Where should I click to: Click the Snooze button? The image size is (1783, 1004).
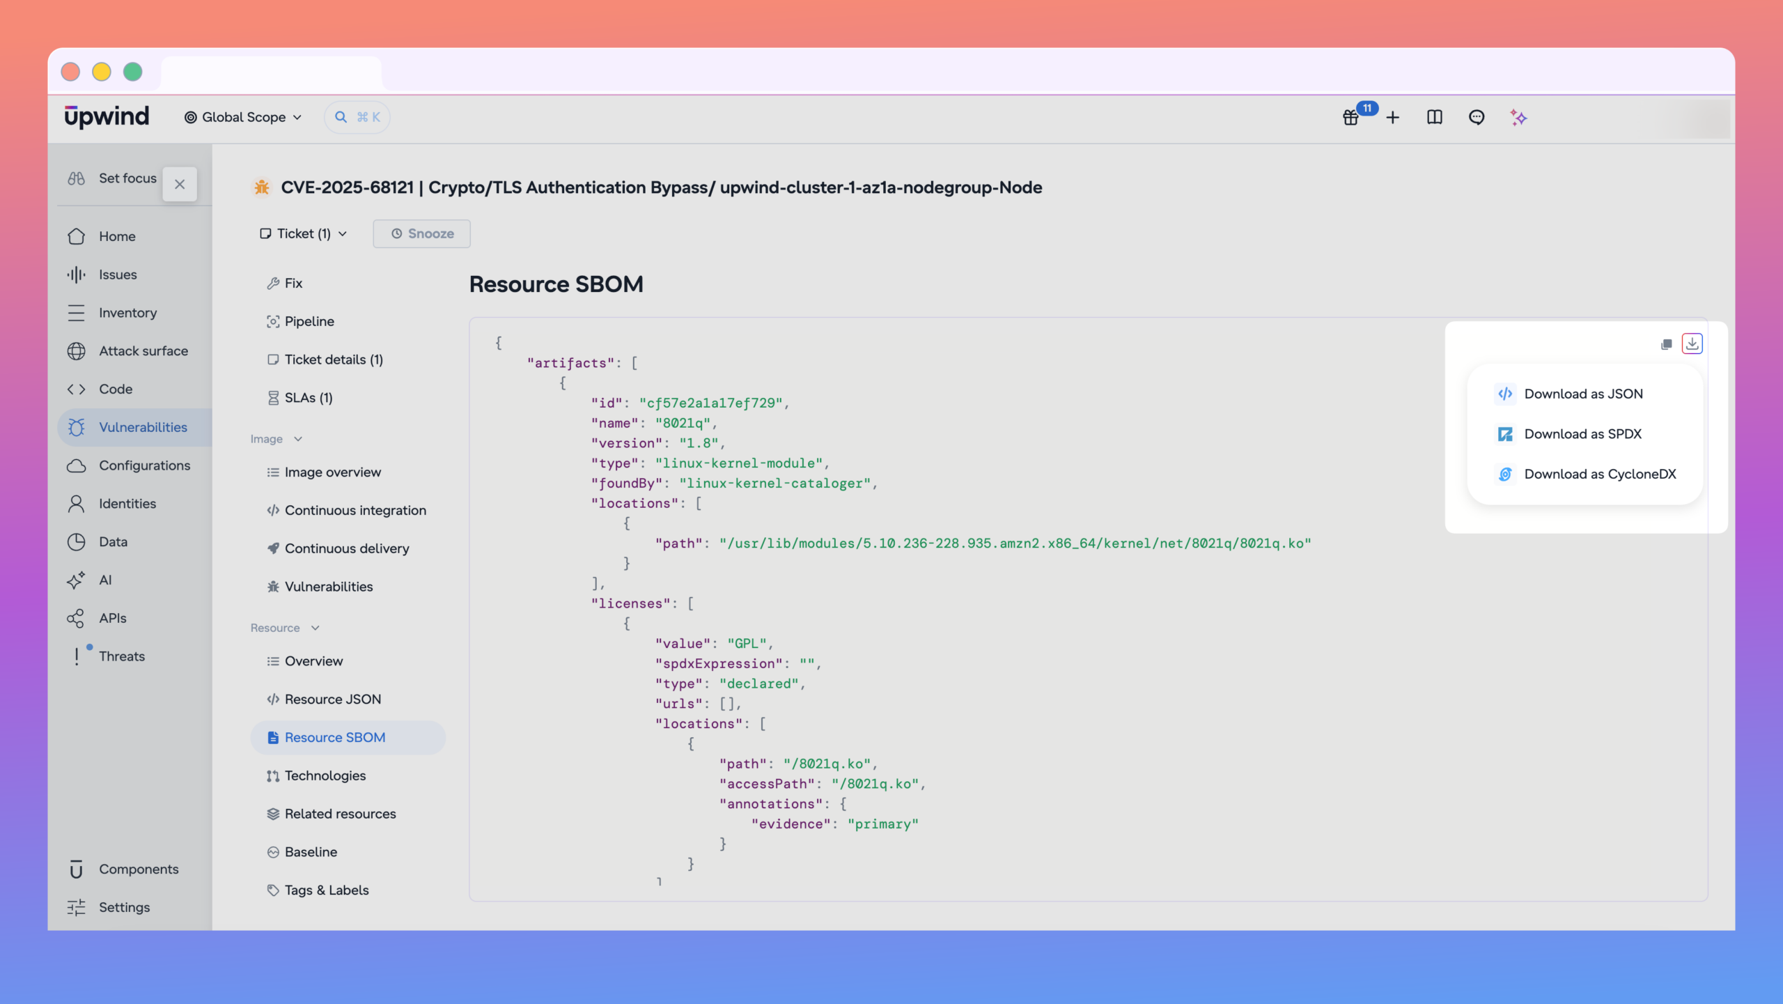click(x=421, y=233)
